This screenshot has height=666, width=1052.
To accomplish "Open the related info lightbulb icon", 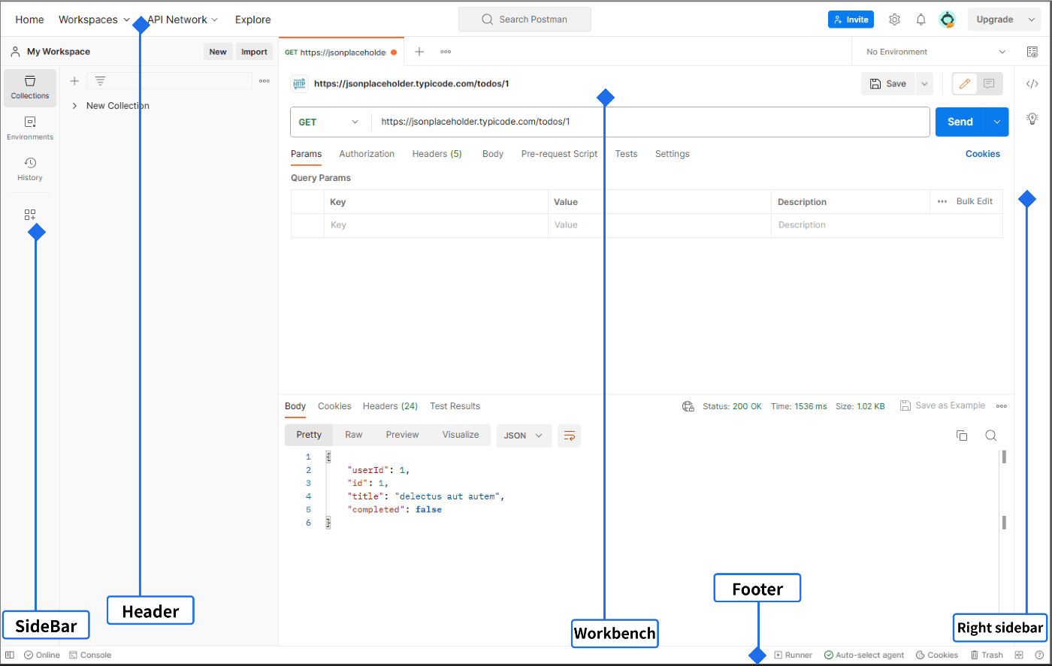I will pos(1032,118).
